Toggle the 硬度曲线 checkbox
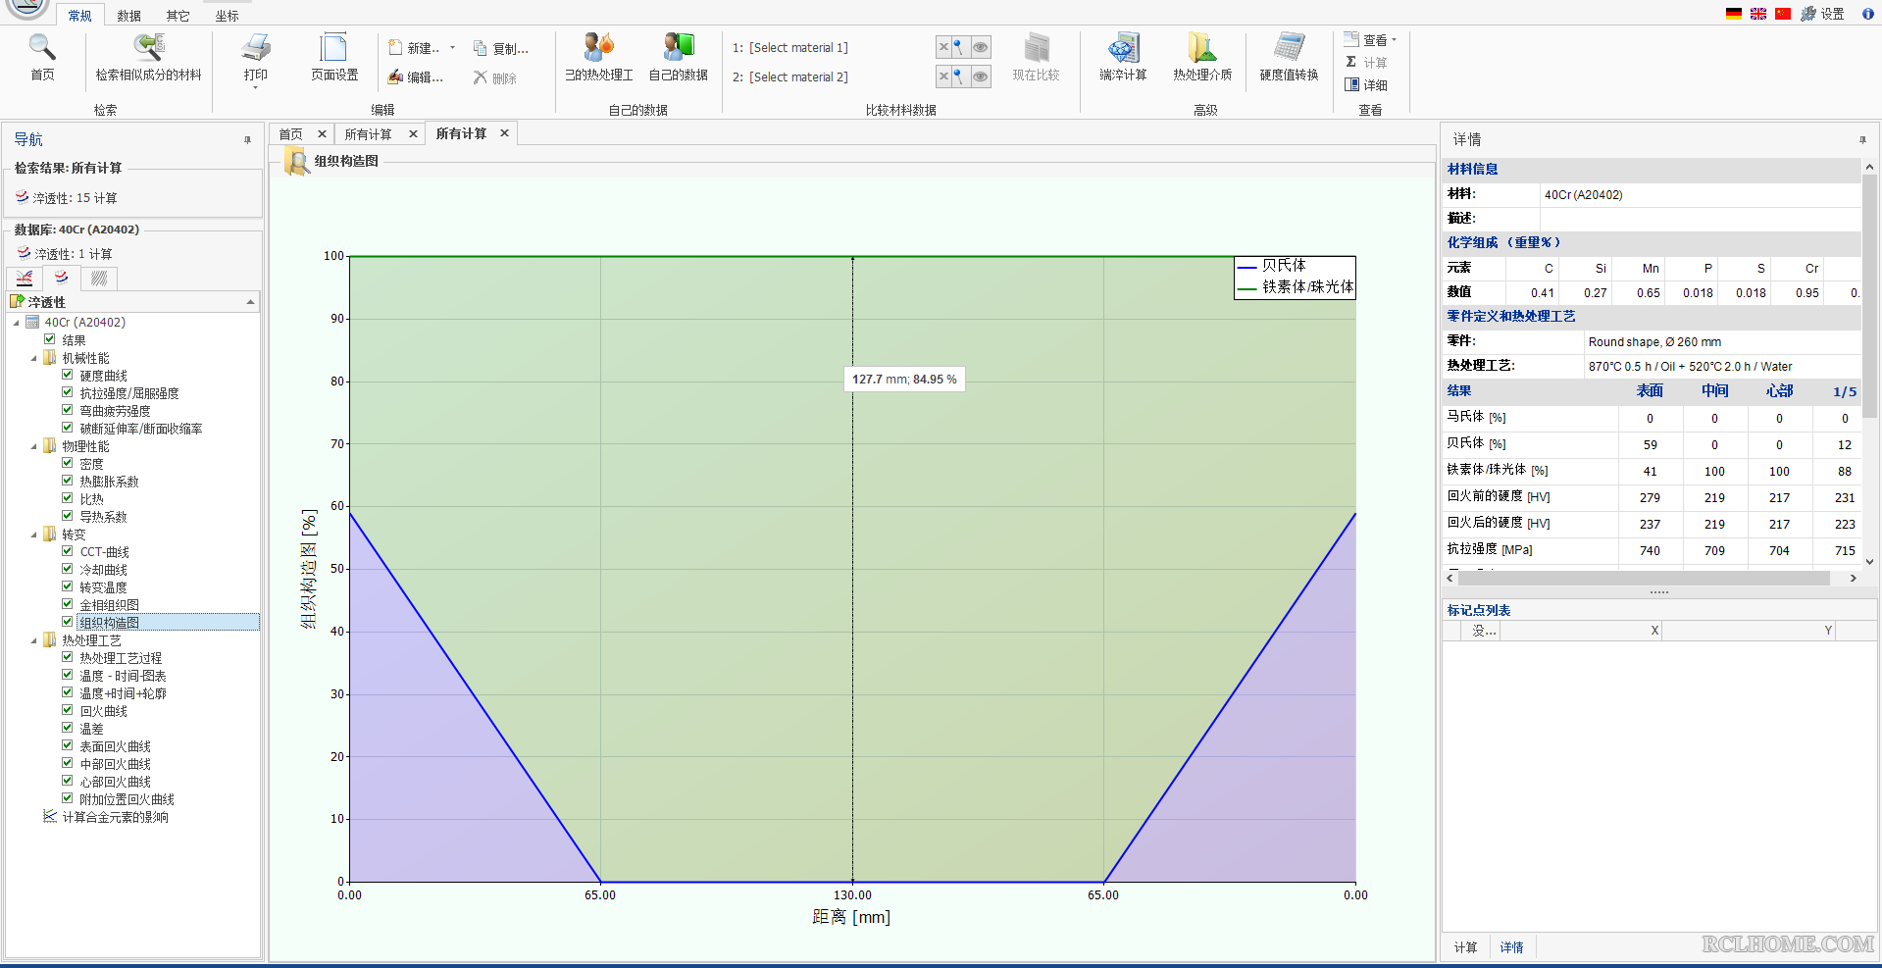1882x968 pixels. click(x=68, y=375)
